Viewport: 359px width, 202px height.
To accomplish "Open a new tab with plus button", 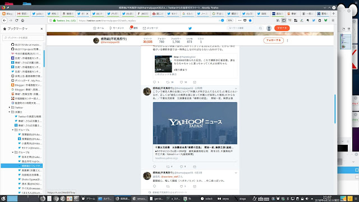I will (333, 13).
